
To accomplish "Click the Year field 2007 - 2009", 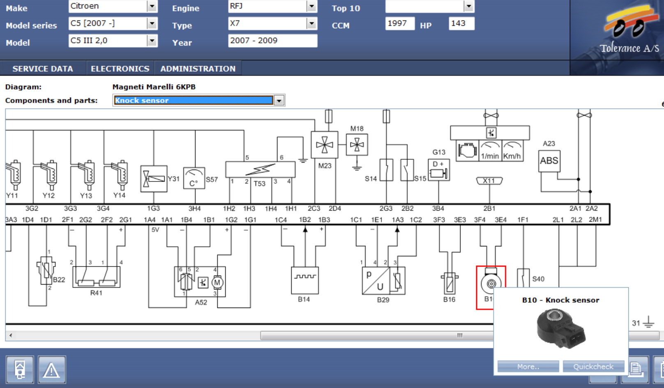I will point(272,41).
